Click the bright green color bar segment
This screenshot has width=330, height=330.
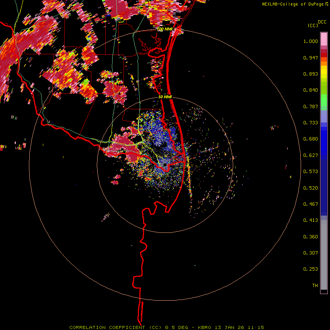(x=324, y=100)
